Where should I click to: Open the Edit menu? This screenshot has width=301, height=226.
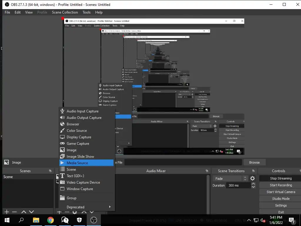coord(18,12)
